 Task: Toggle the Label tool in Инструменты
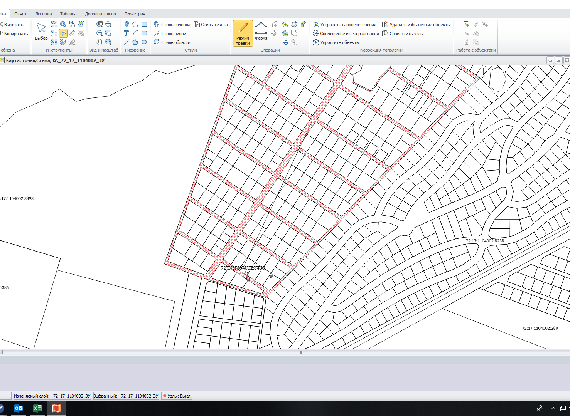[x=63, y=34]
